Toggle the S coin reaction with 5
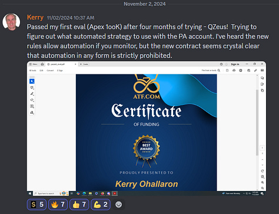This screenshot has width=279, height=214. [36, 205]
